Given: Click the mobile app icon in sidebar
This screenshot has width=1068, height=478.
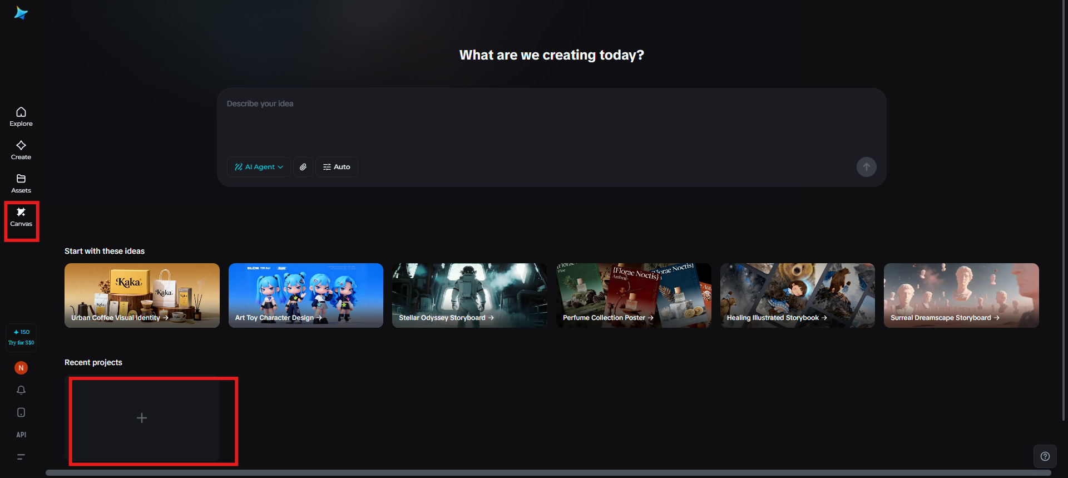Looking at the screenshot, I should (21, 412).
